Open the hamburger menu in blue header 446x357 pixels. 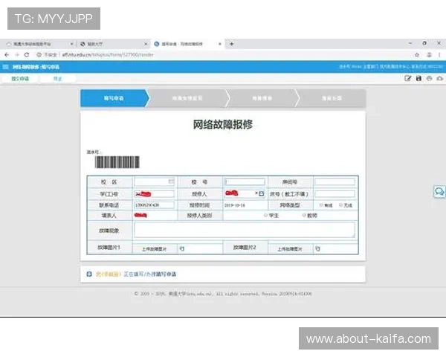[5, 67]
